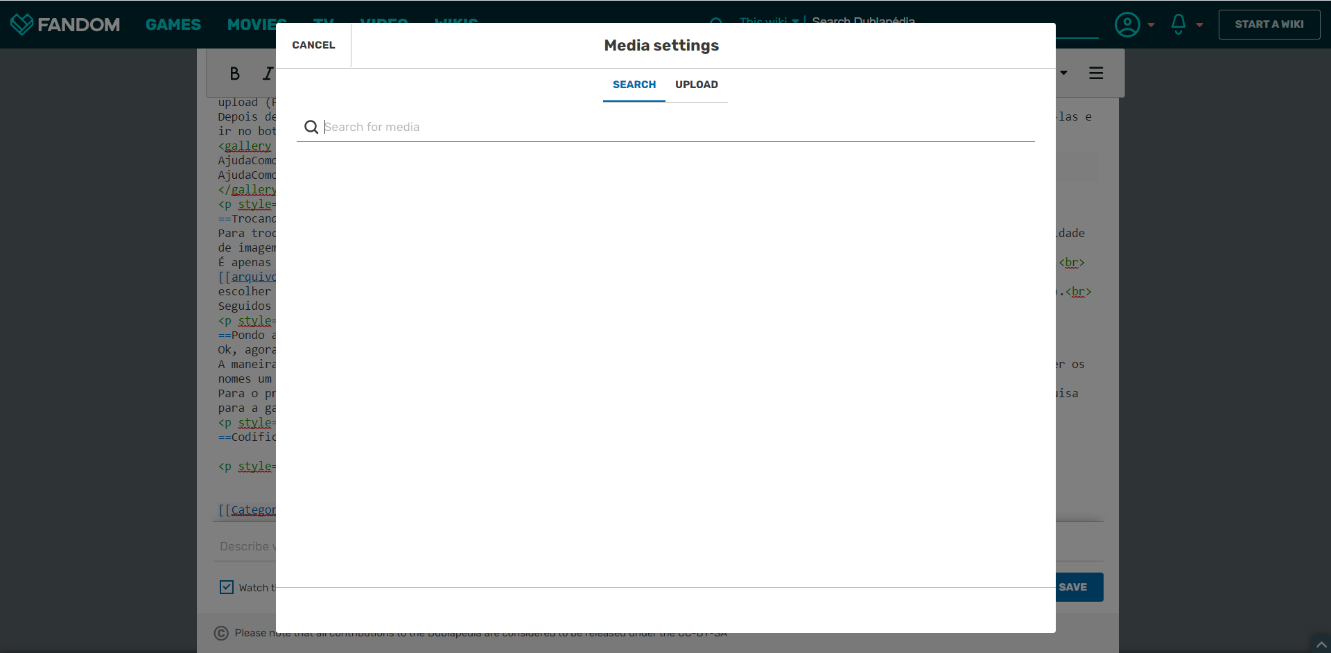Open the notifications bell

coord(1178,24)
